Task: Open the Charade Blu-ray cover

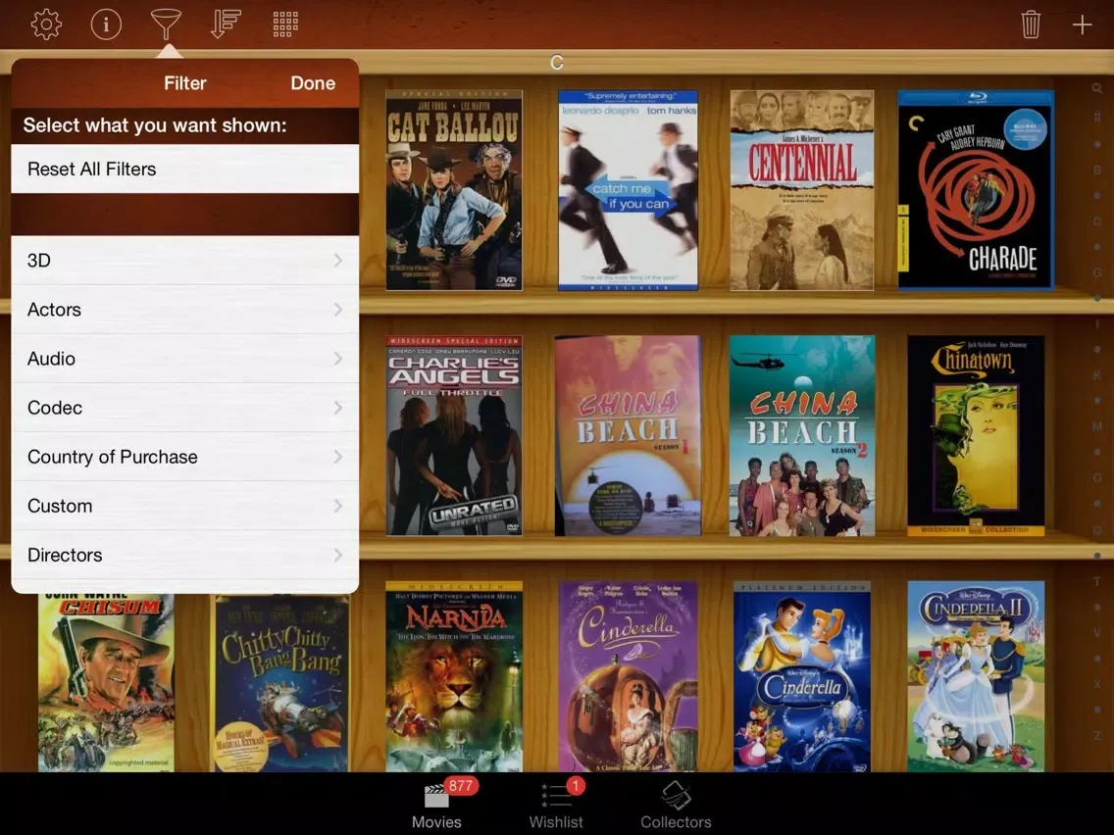Action: coord(976,190)
